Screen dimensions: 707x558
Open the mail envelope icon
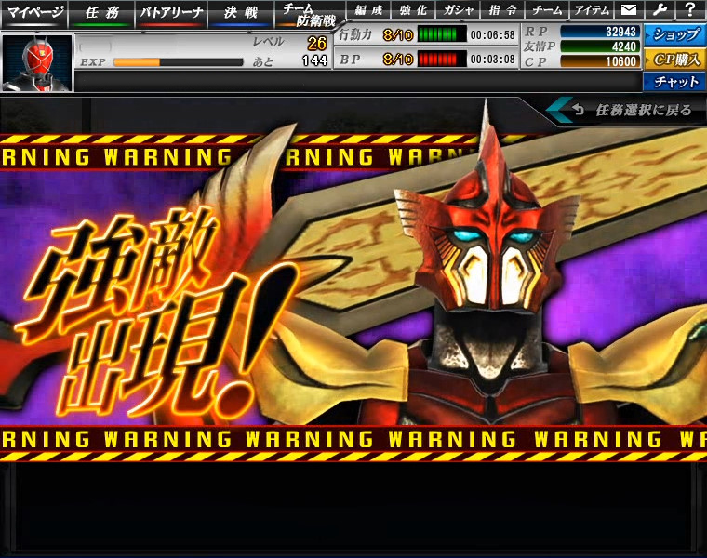point(629,10)
